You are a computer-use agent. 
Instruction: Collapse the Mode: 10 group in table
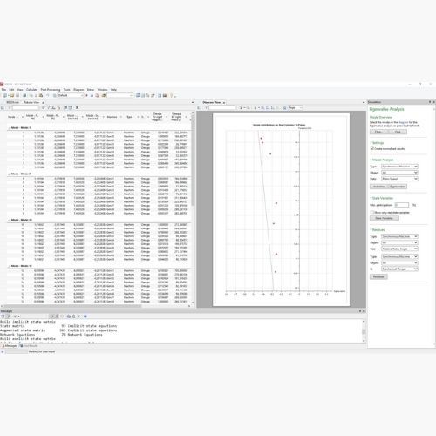9,220
